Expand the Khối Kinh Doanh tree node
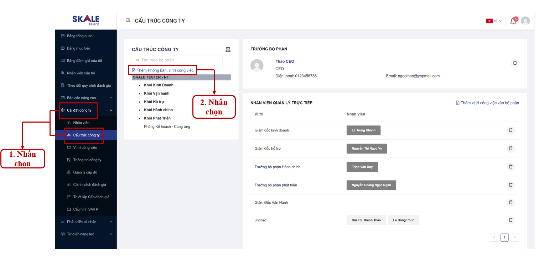 click(140, 85)
